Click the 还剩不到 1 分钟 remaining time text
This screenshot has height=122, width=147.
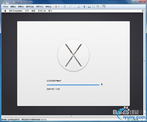point(53,89)
